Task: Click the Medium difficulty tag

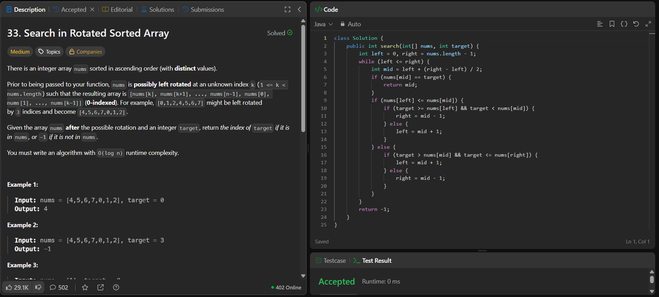Action: tap(20, 52)
